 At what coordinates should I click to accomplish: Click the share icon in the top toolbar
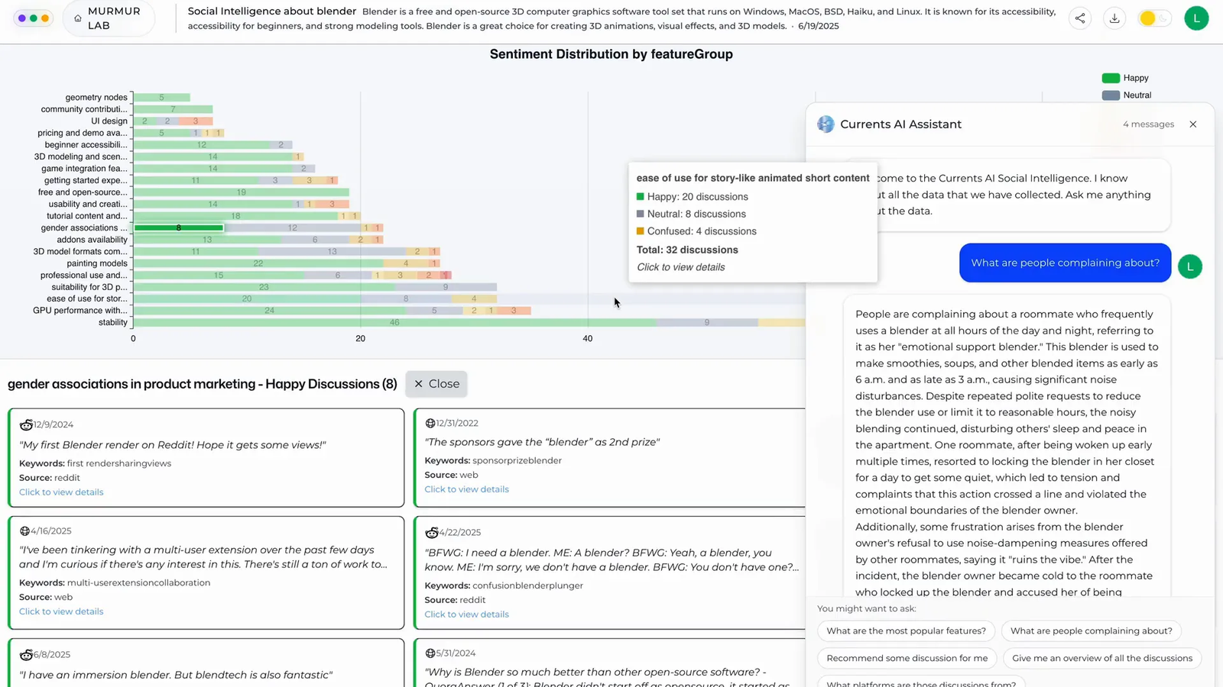tap(1080, 18)
